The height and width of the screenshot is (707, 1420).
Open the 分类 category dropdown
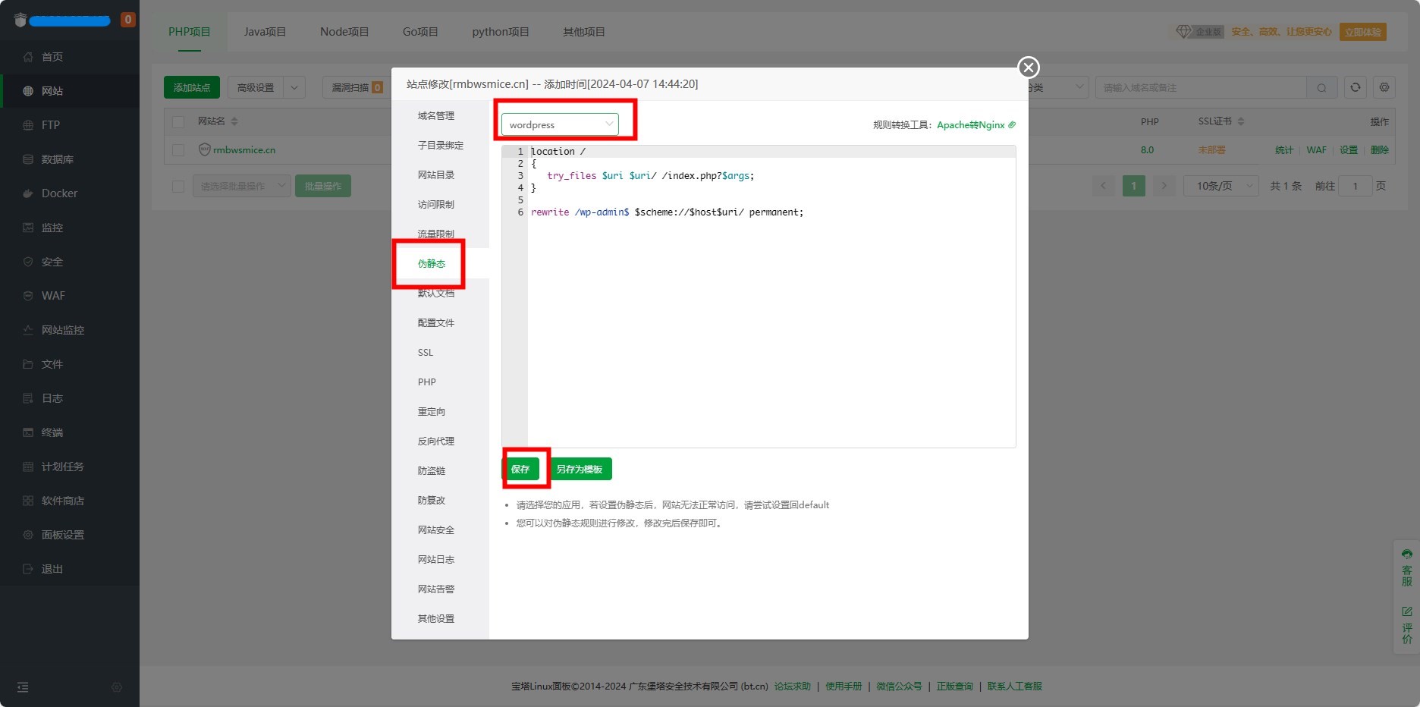1059,87
